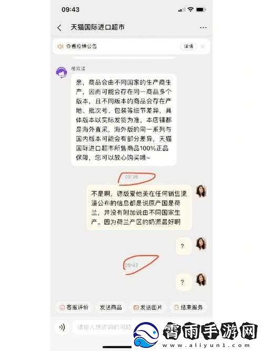The height and width of the screenshot is (351, 263).
Task: Tap the customer service agent's purple avatar
Action: [x=62, y=73]
